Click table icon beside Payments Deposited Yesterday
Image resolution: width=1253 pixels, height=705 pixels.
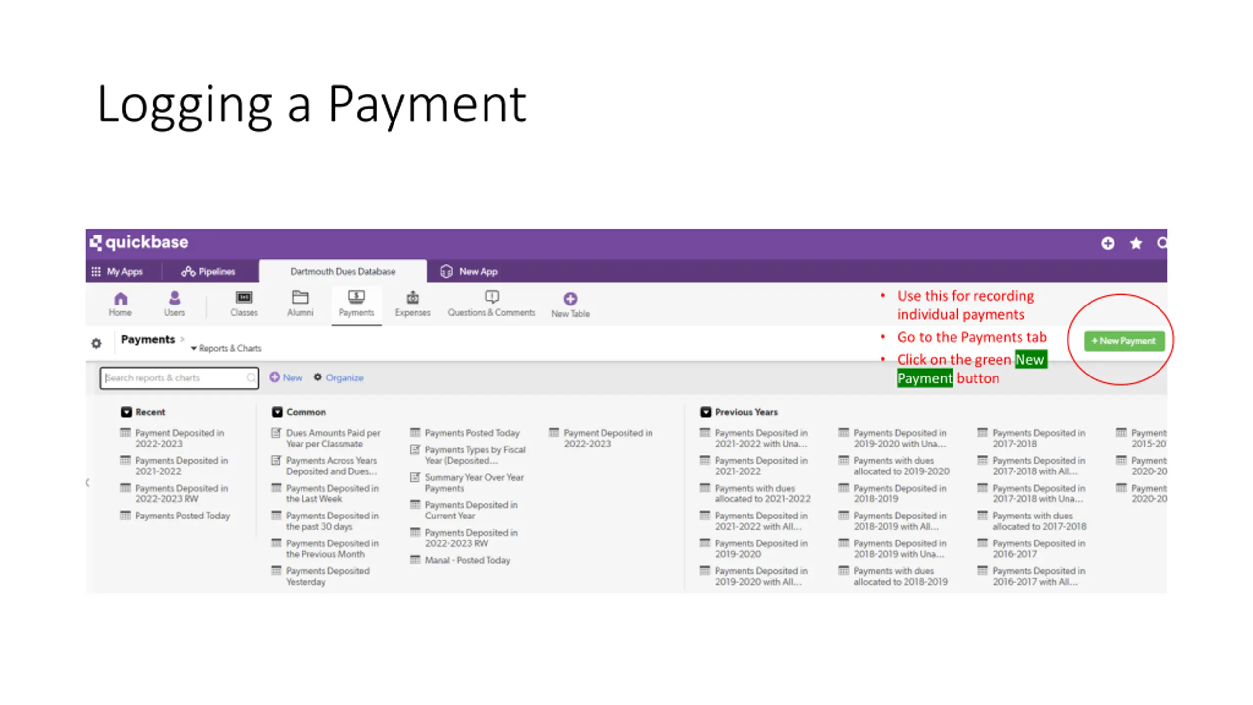click(277, 570)
